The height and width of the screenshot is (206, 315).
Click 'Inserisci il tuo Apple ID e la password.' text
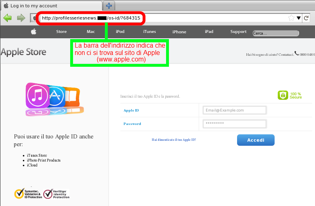click(x=150, y=96)
